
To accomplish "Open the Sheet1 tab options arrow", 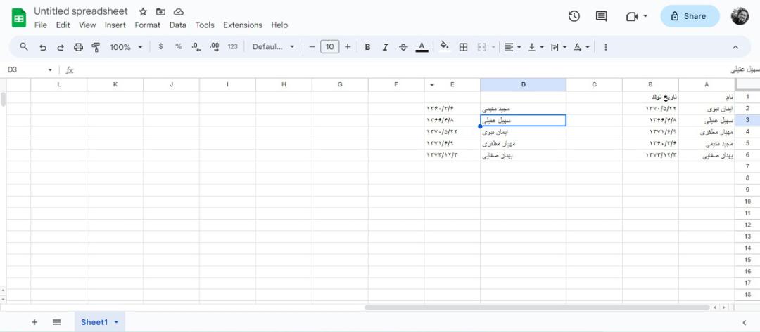I will [116, 322].
